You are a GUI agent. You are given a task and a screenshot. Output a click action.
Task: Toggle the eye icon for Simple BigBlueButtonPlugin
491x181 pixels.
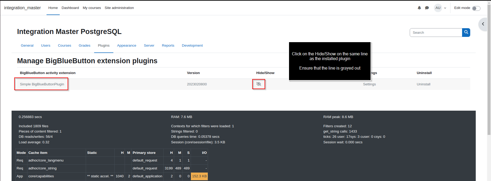click(x=259, y=84)
